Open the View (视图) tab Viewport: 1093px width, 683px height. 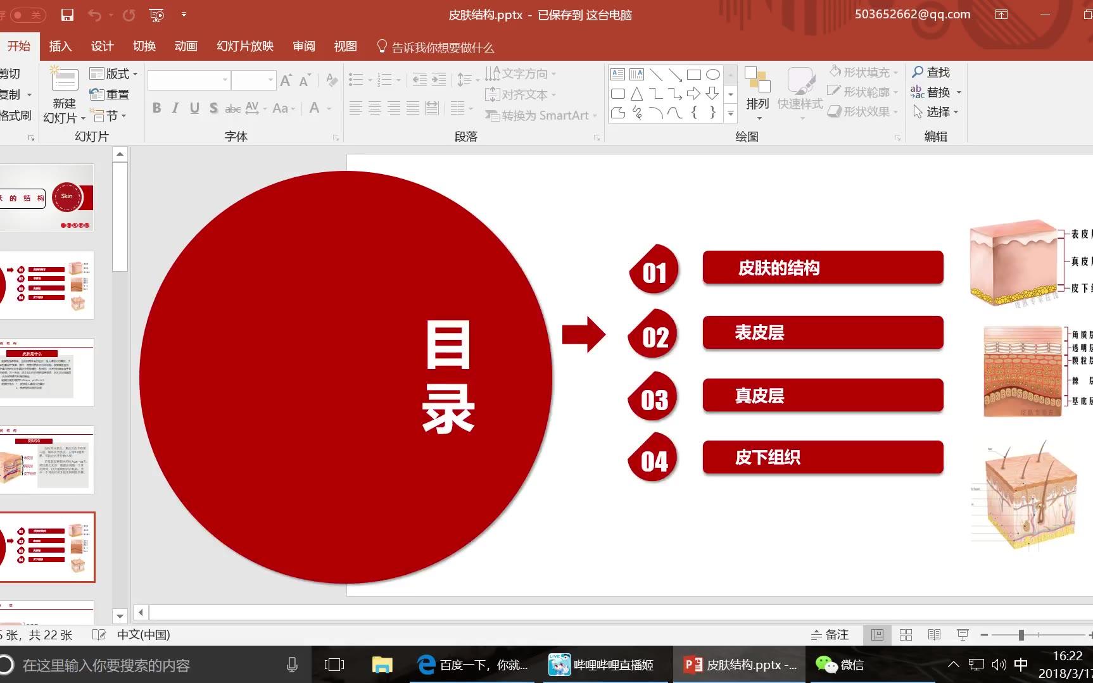(345, 46)
